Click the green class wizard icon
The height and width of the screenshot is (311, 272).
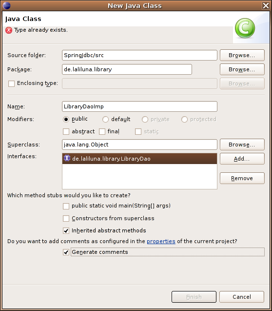245,28
